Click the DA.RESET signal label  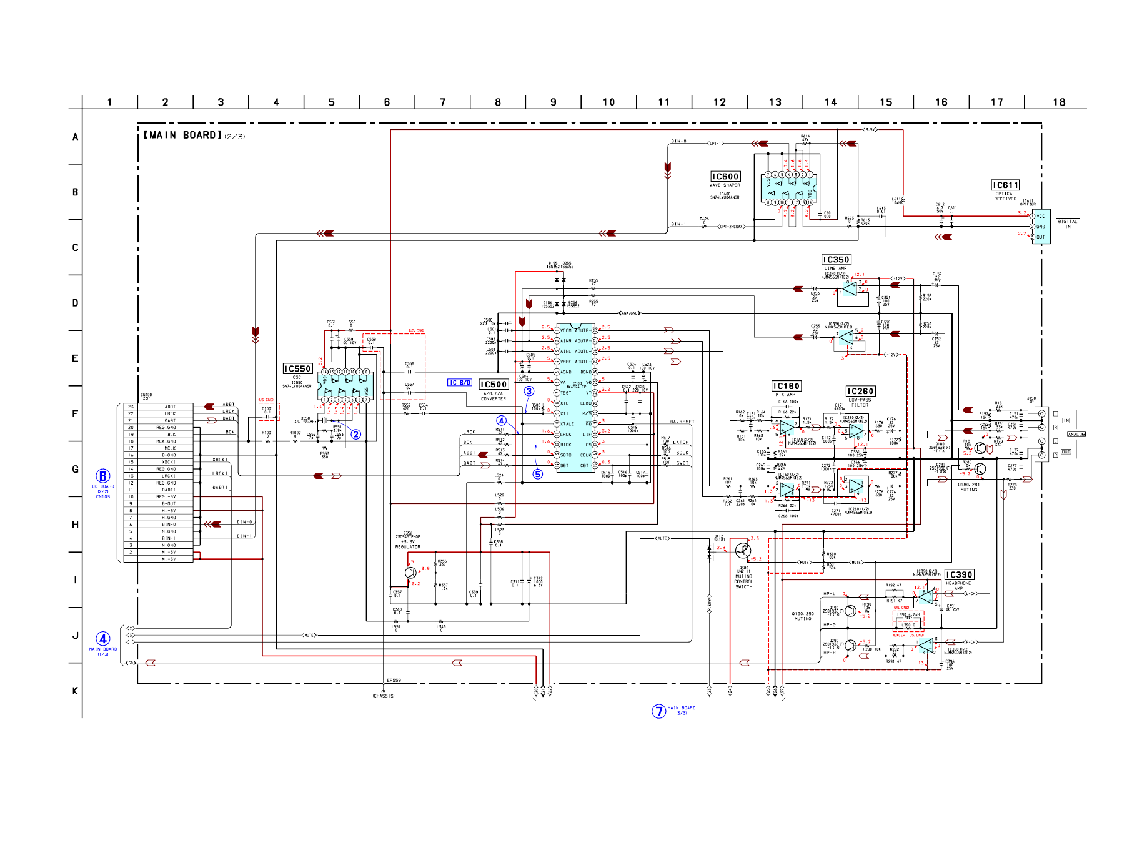(x=682, y=422)
